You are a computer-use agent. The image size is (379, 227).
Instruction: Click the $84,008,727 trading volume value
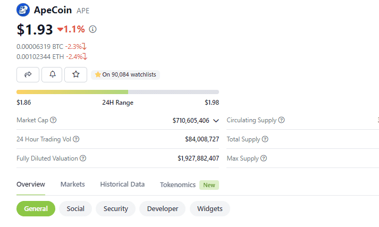tap(202, 139)
